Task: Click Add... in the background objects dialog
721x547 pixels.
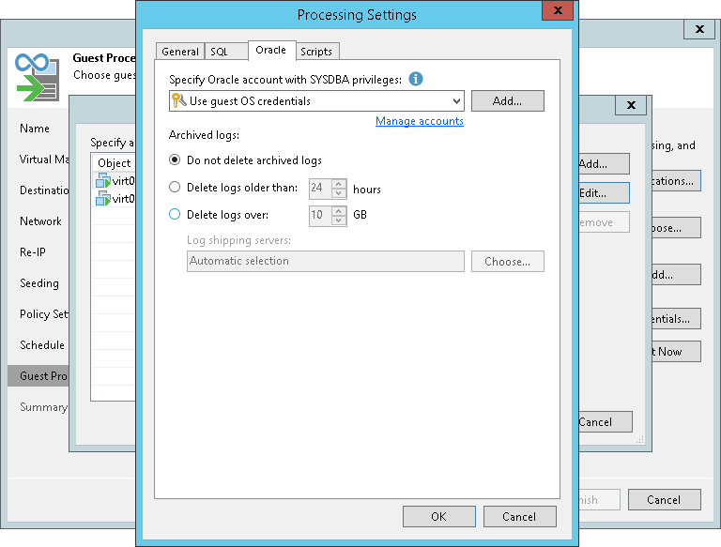Action: (x=604, y=164)
